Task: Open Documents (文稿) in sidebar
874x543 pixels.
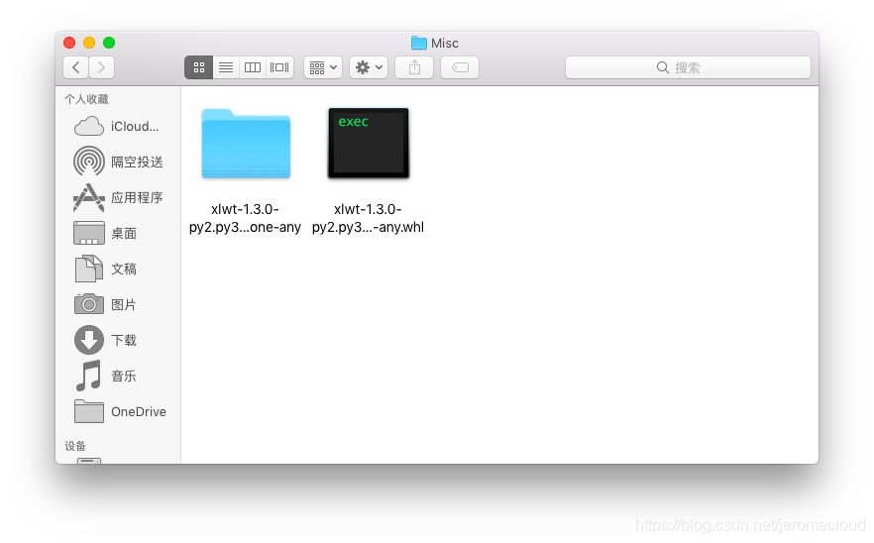Action: pyautogui.click(x=105, y=269)
